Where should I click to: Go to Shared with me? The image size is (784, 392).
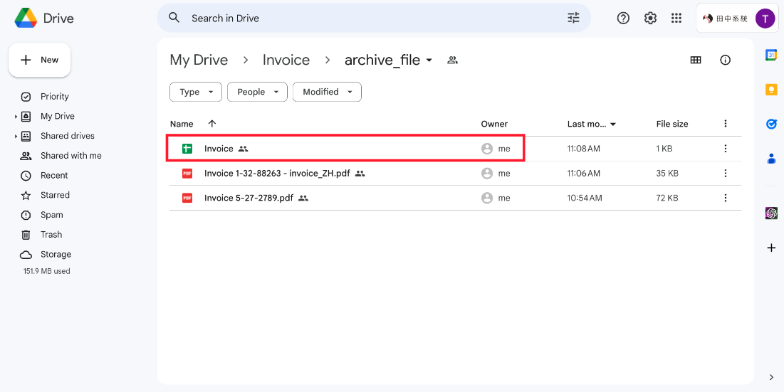tap(70, 156)
